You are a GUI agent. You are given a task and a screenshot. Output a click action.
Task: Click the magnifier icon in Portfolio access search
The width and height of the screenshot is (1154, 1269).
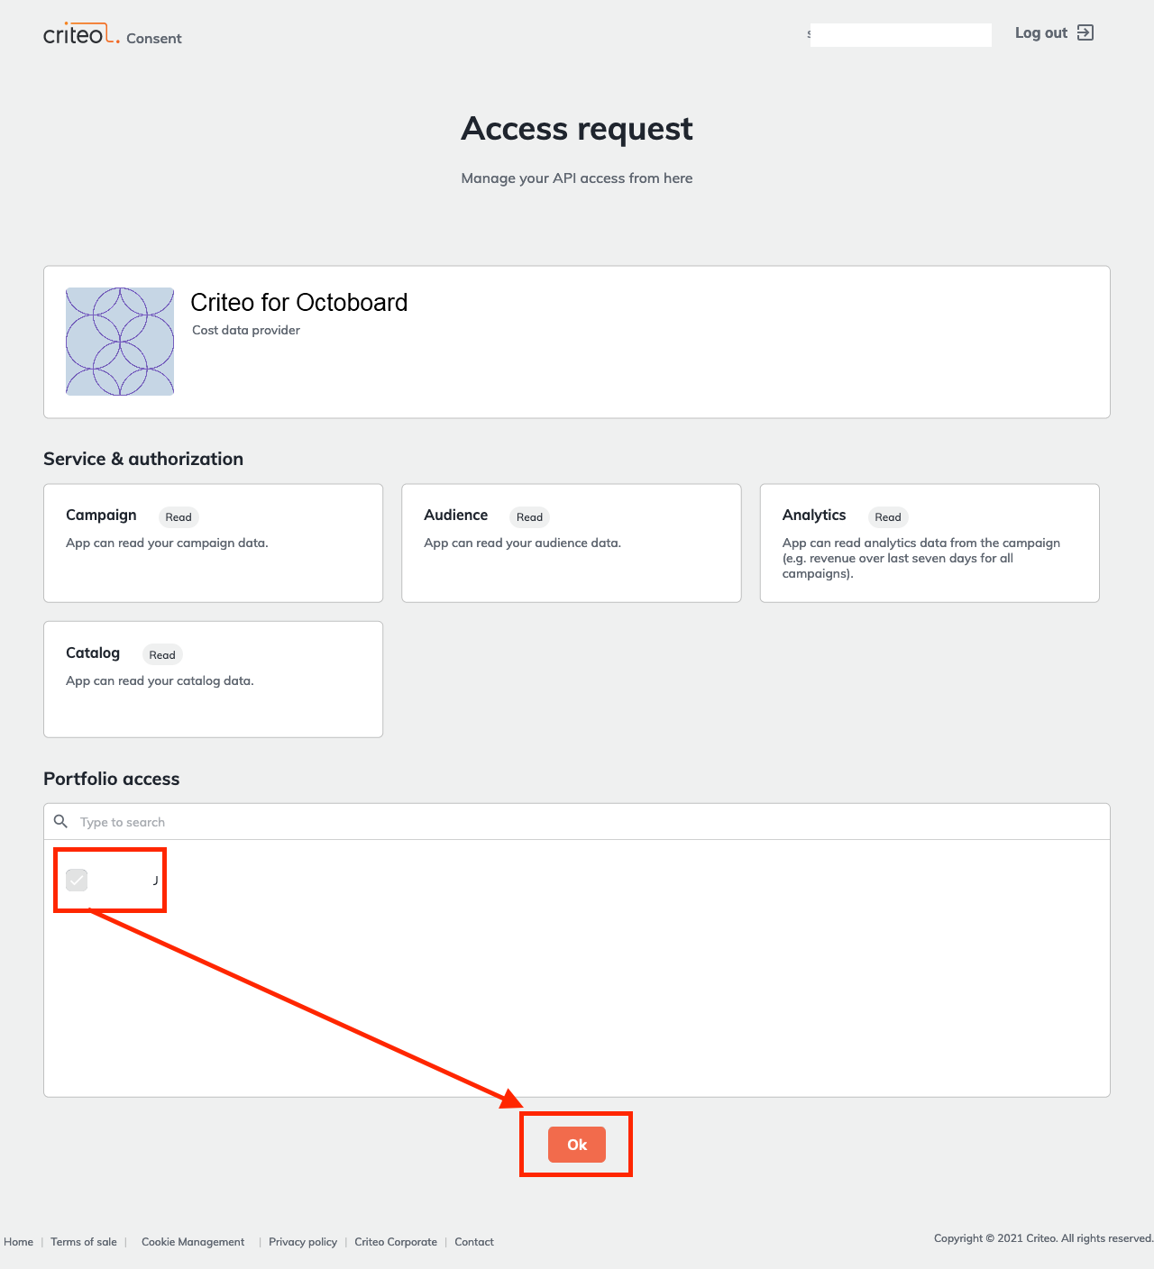click(x=60, y=821)
